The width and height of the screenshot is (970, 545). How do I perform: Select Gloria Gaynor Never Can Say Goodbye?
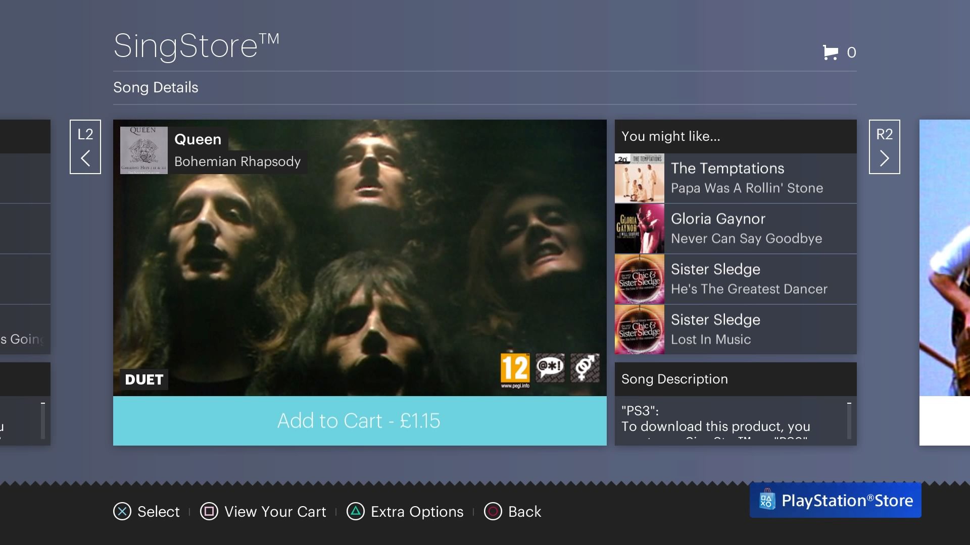(x=734, y=228)
